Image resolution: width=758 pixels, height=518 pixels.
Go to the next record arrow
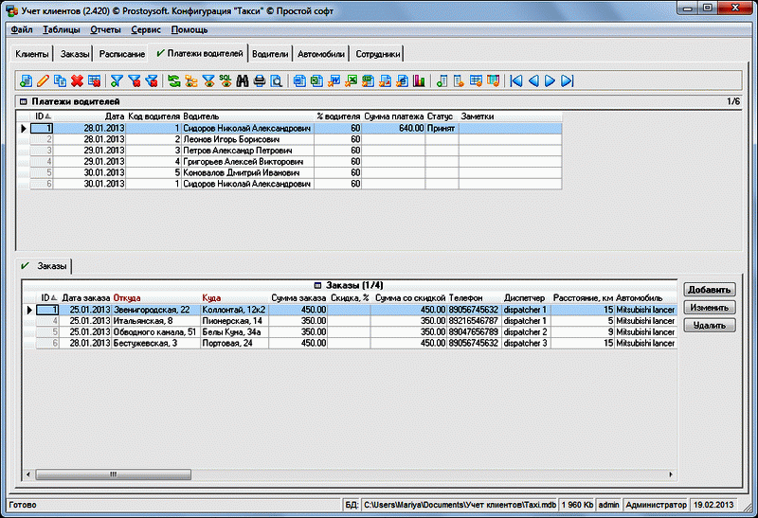point(550,80)
